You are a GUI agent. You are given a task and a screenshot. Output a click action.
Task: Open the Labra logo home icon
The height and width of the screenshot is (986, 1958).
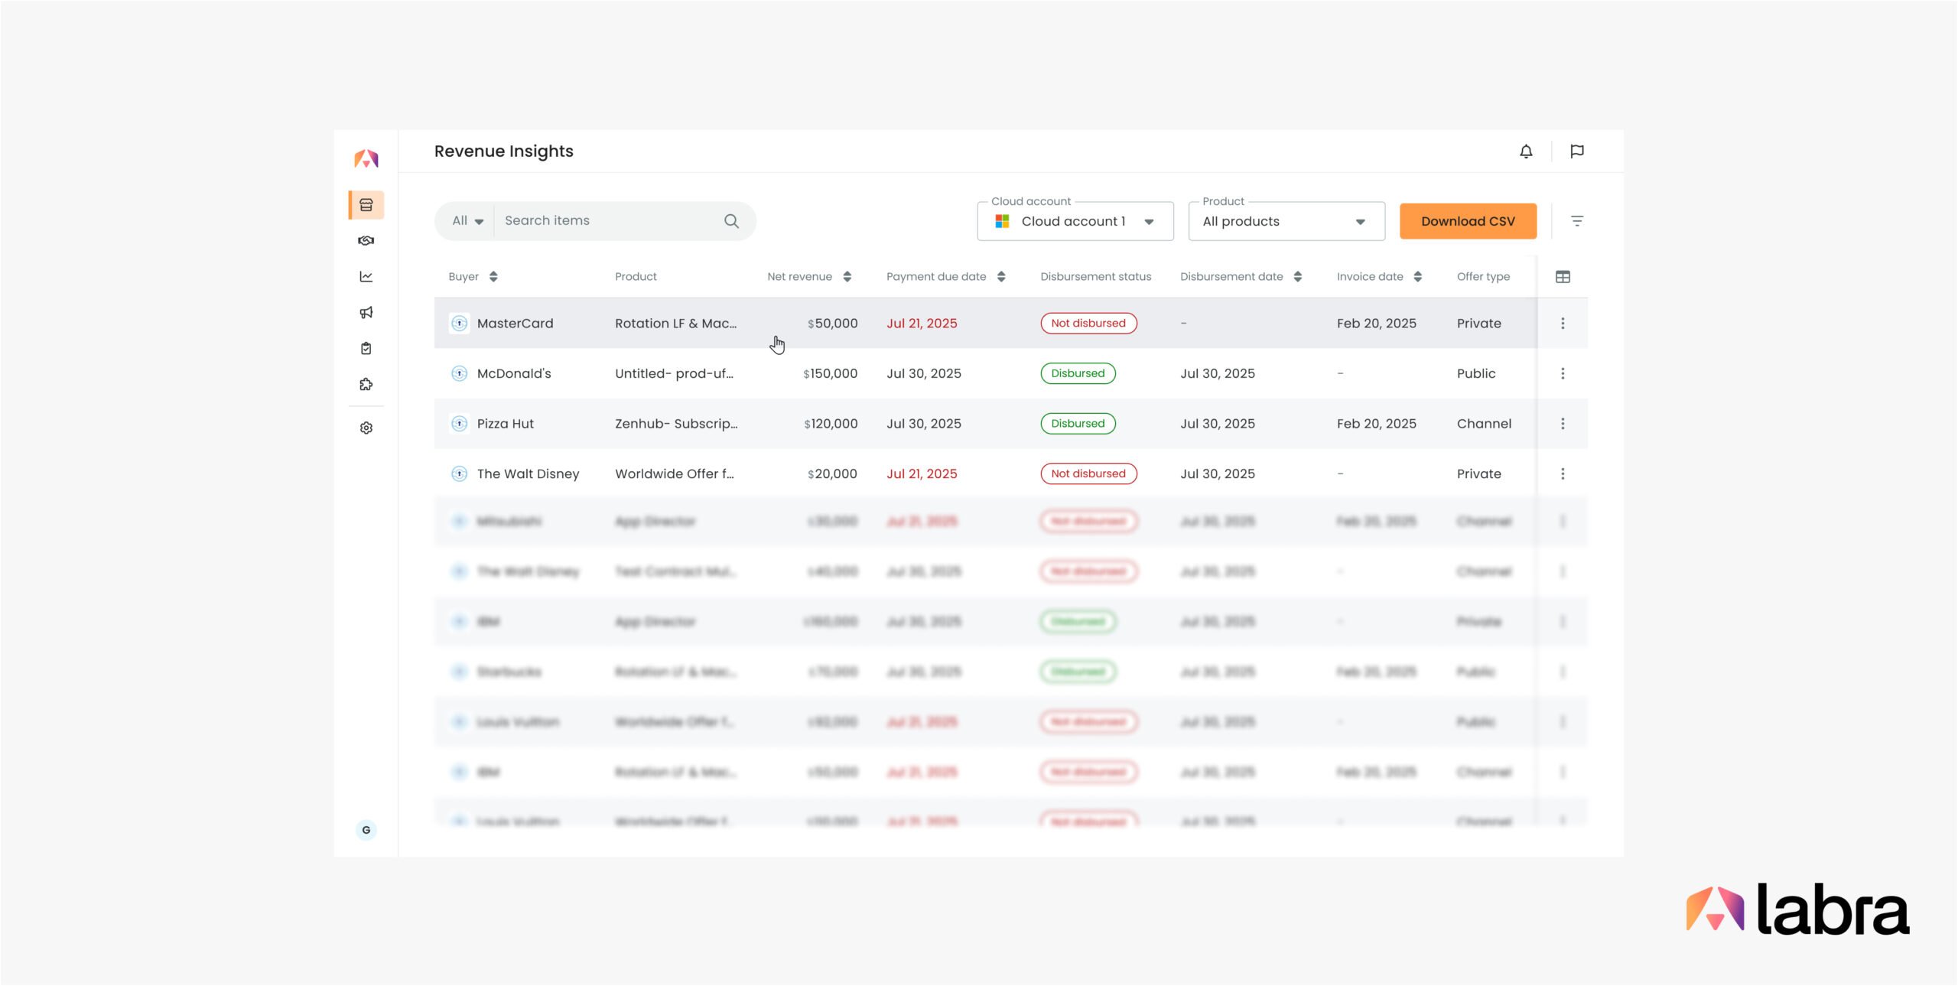coord(366,158)
